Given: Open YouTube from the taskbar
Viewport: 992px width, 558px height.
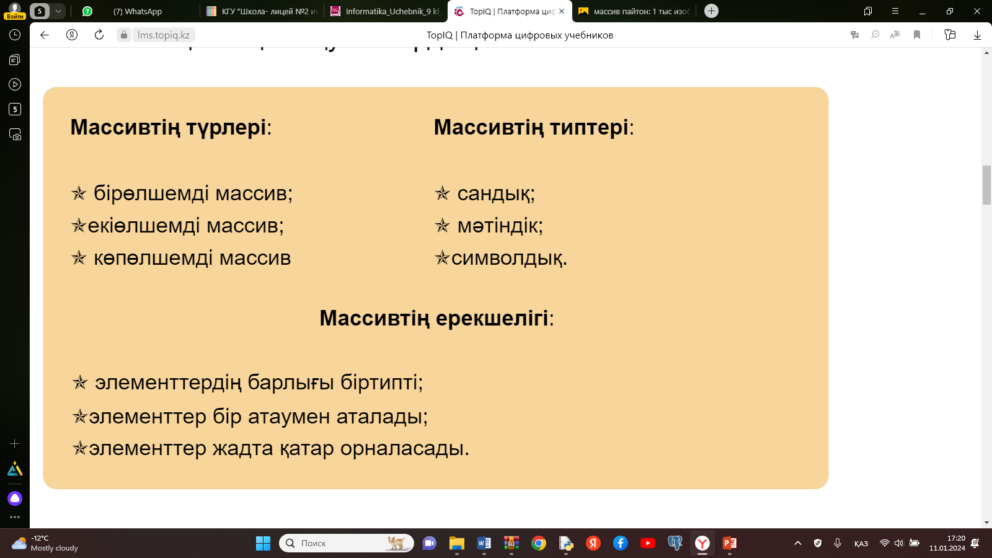Looking at the screenshot, I should (x=648, y=543).
